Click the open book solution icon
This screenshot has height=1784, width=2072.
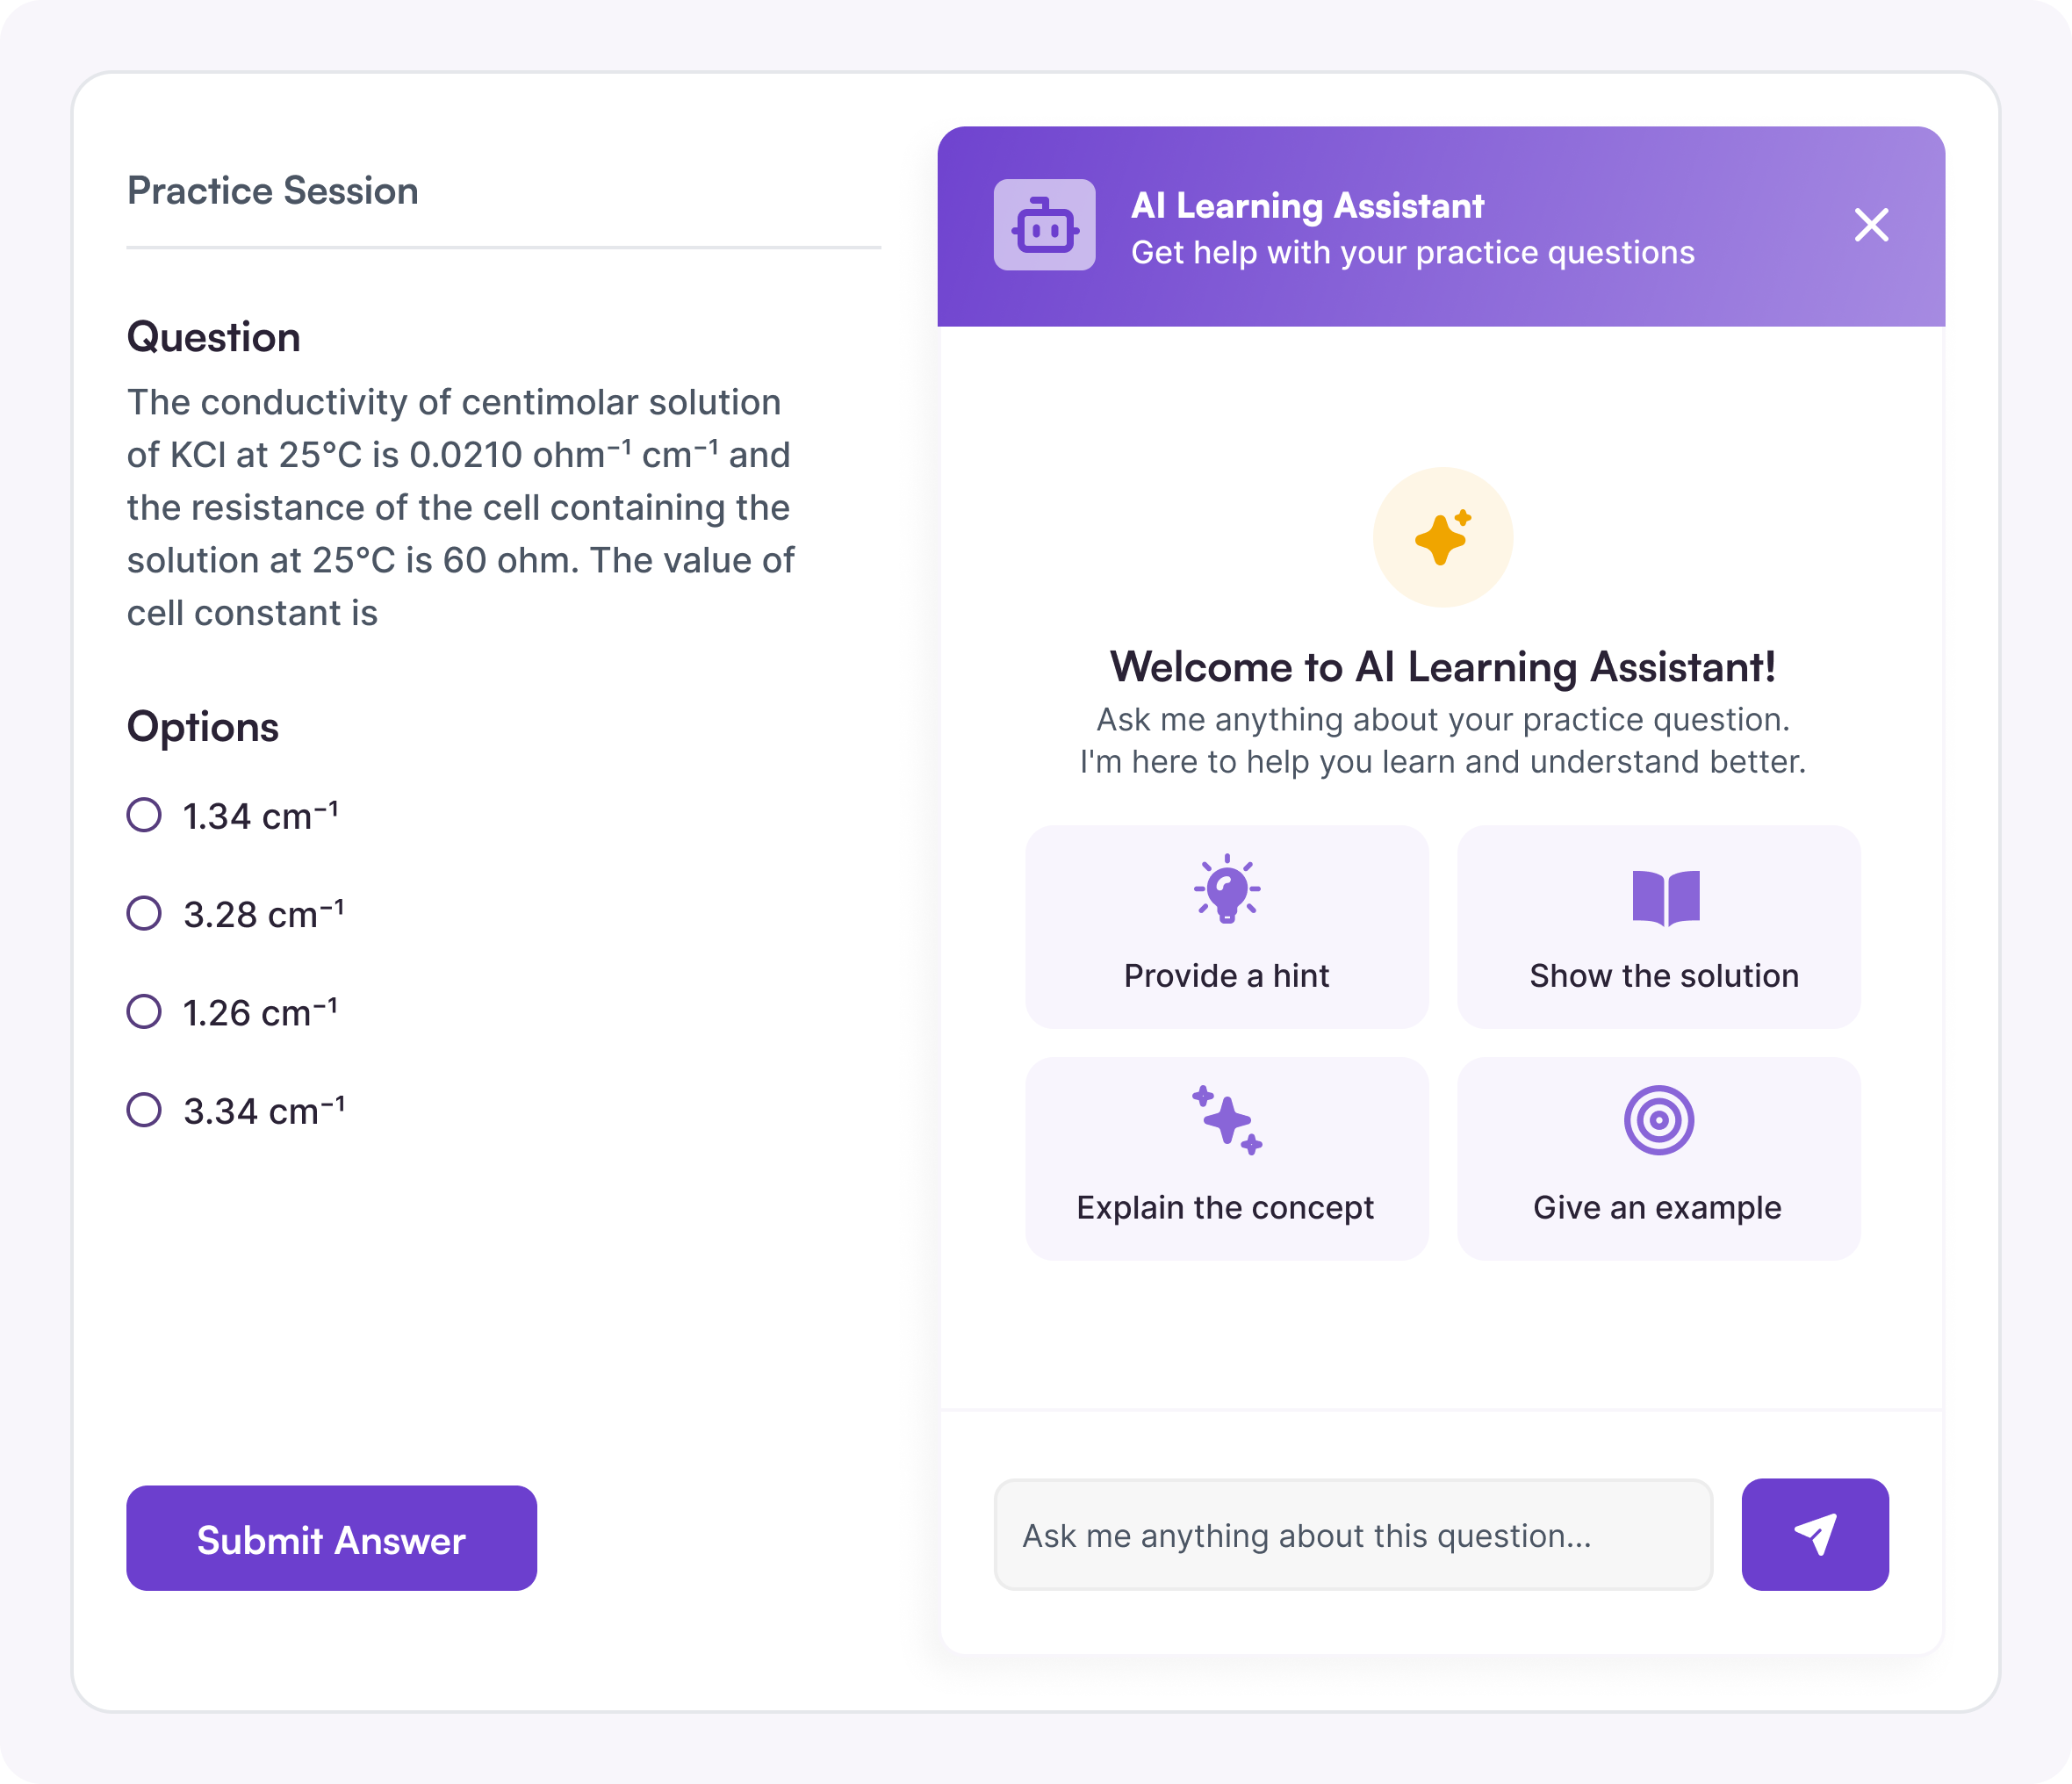[x=1665, y=898]
